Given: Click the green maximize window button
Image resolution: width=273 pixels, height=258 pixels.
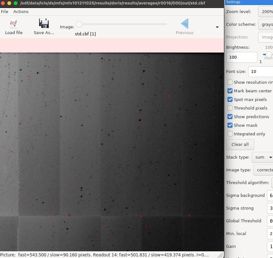Looking at the screenshot, I should (x=16, y=3).
